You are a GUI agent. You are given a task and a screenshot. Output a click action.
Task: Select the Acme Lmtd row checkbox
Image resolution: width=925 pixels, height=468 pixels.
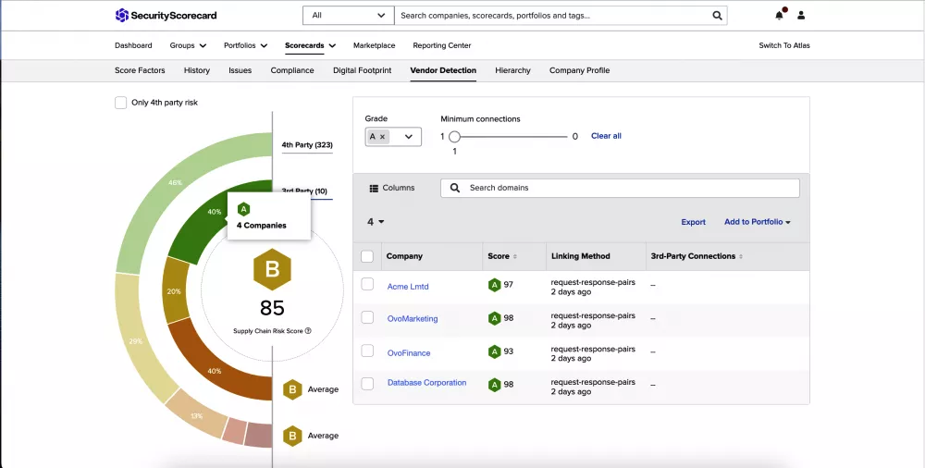[367, 285]
